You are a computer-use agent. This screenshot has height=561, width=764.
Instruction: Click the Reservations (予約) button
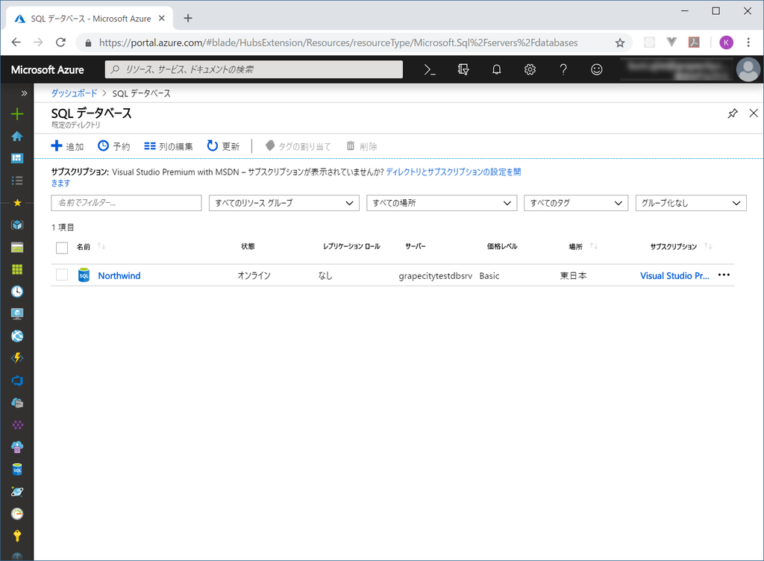pos(113,146)
